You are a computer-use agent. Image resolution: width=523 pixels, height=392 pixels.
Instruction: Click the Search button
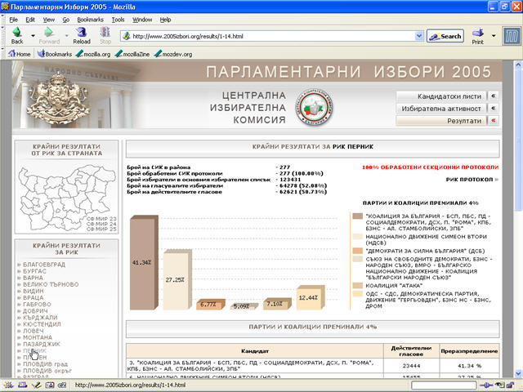pos(445,36)
